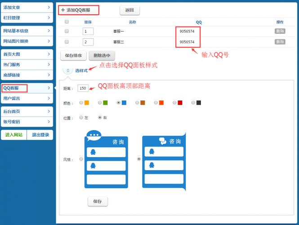Delete the 客服一 row
Screen dimensions: 299x225
[280, 31]
